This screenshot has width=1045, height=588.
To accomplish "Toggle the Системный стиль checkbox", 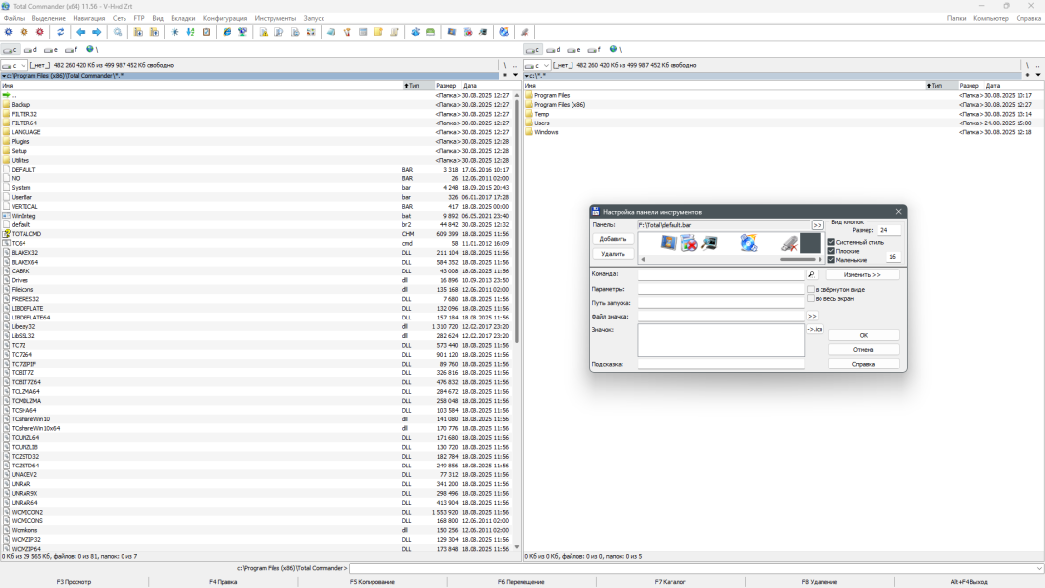I will [x=831, y=241].
